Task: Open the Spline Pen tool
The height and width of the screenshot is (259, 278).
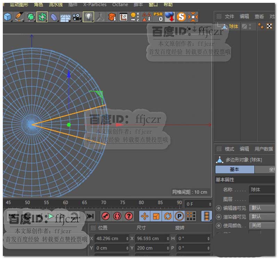Action: 19,17
